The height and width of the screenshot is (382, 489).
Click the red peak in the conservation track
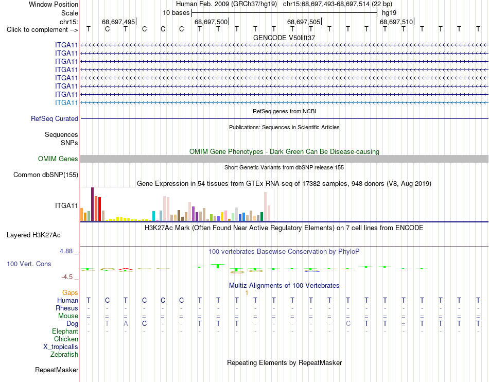[126, 269]
